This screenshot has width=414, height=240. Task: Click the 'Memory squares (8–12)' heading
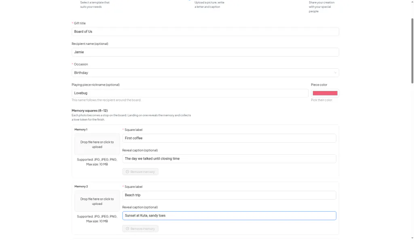89,111
